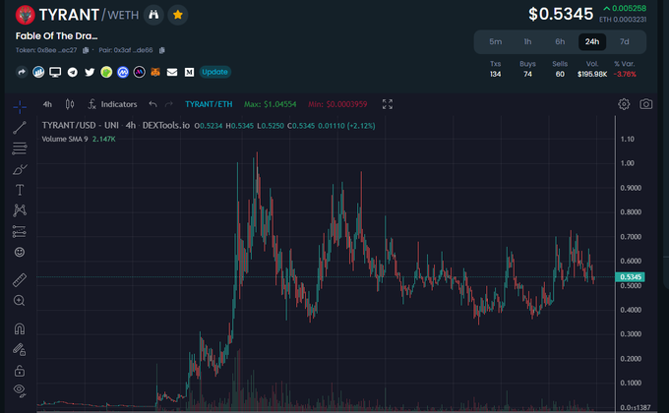Switch the chart to TYRANT/ETH
This screenshot has height=413, width=669.
[x=209, y=104]
